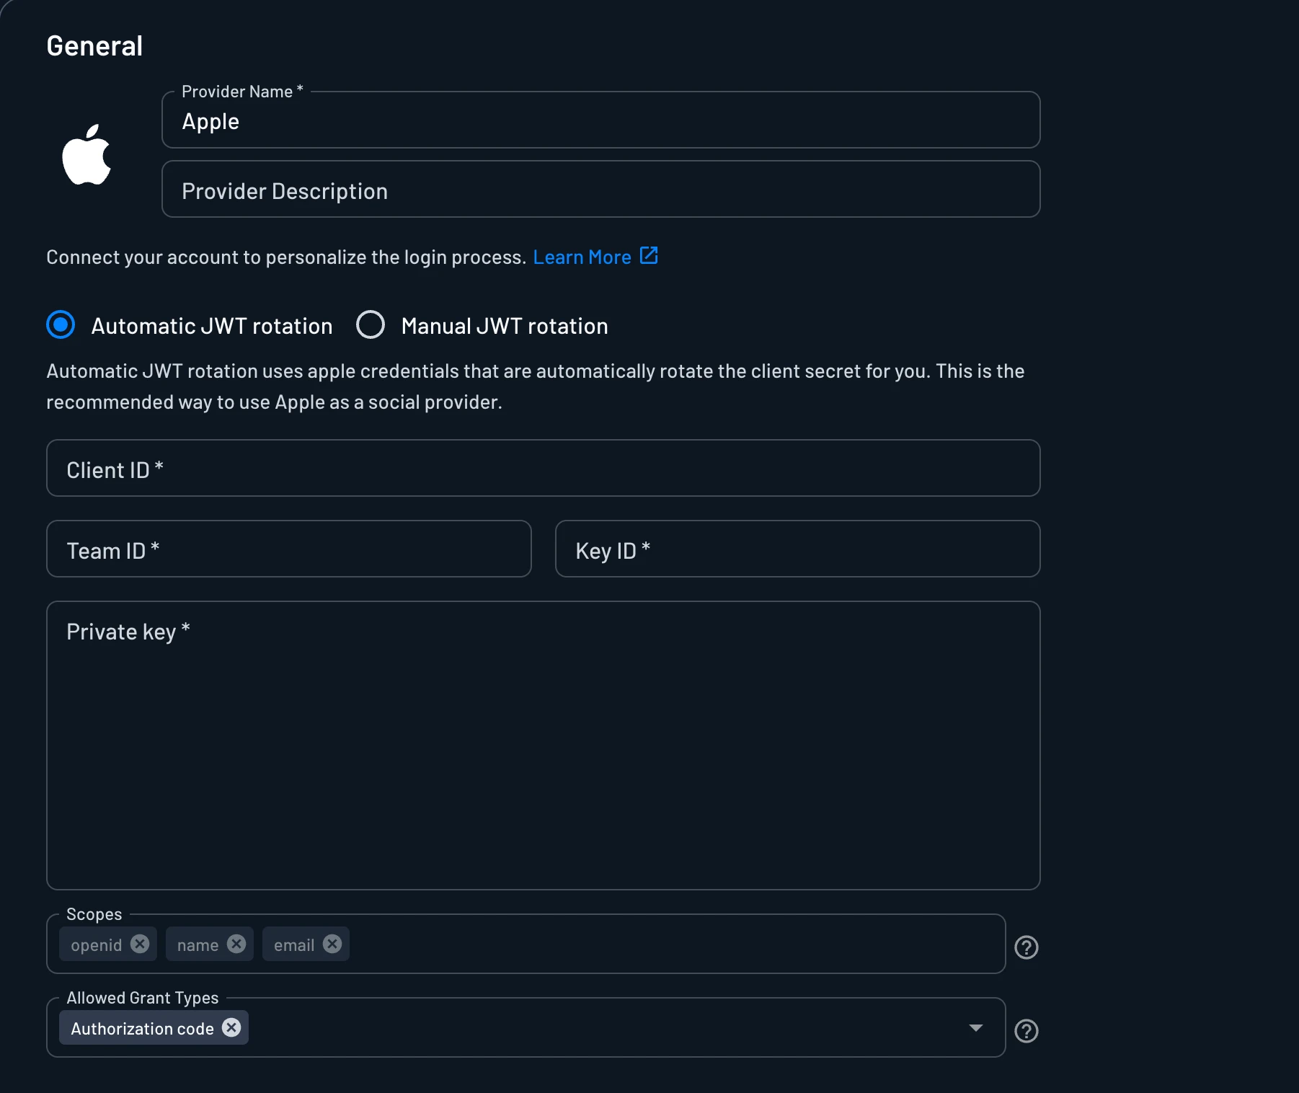
Task: Remove the name scope chip
Action: 236,944
